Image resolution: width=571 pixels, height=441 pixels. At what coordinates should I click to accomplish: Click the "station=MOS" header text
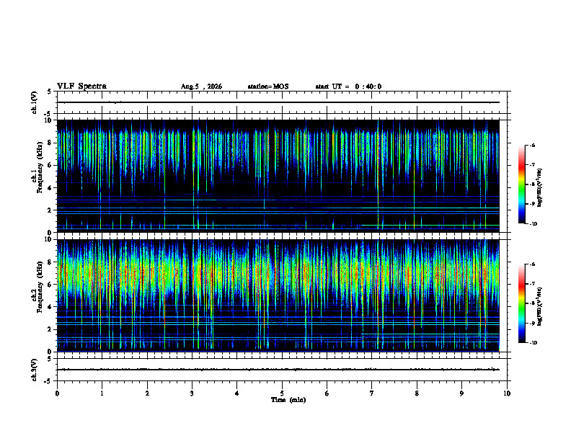coord(268,86)
